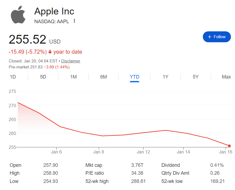Screen dimensions: 235x190
Task: Show the Max history range
Action: click(x=226, y=77)
